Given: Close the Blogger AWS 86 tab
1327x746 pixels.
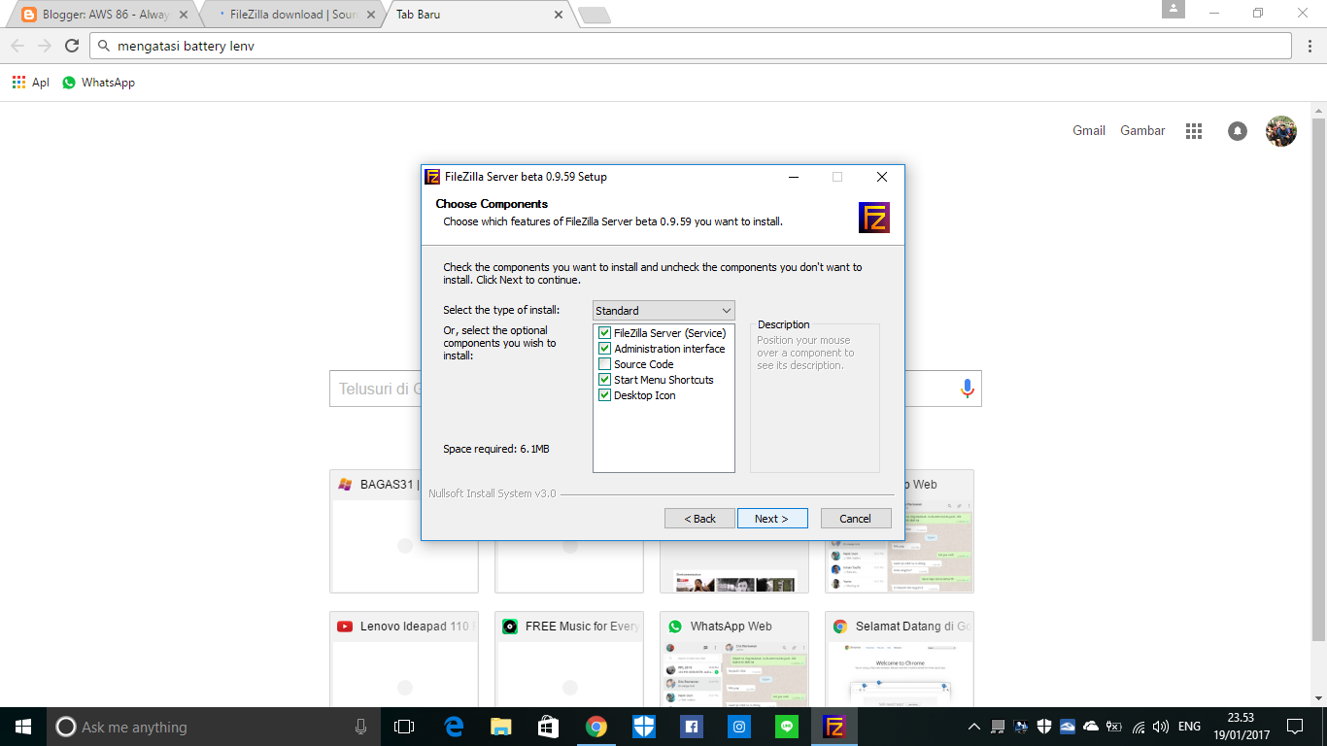Looking at the screenshot, I should coord(185,15).
